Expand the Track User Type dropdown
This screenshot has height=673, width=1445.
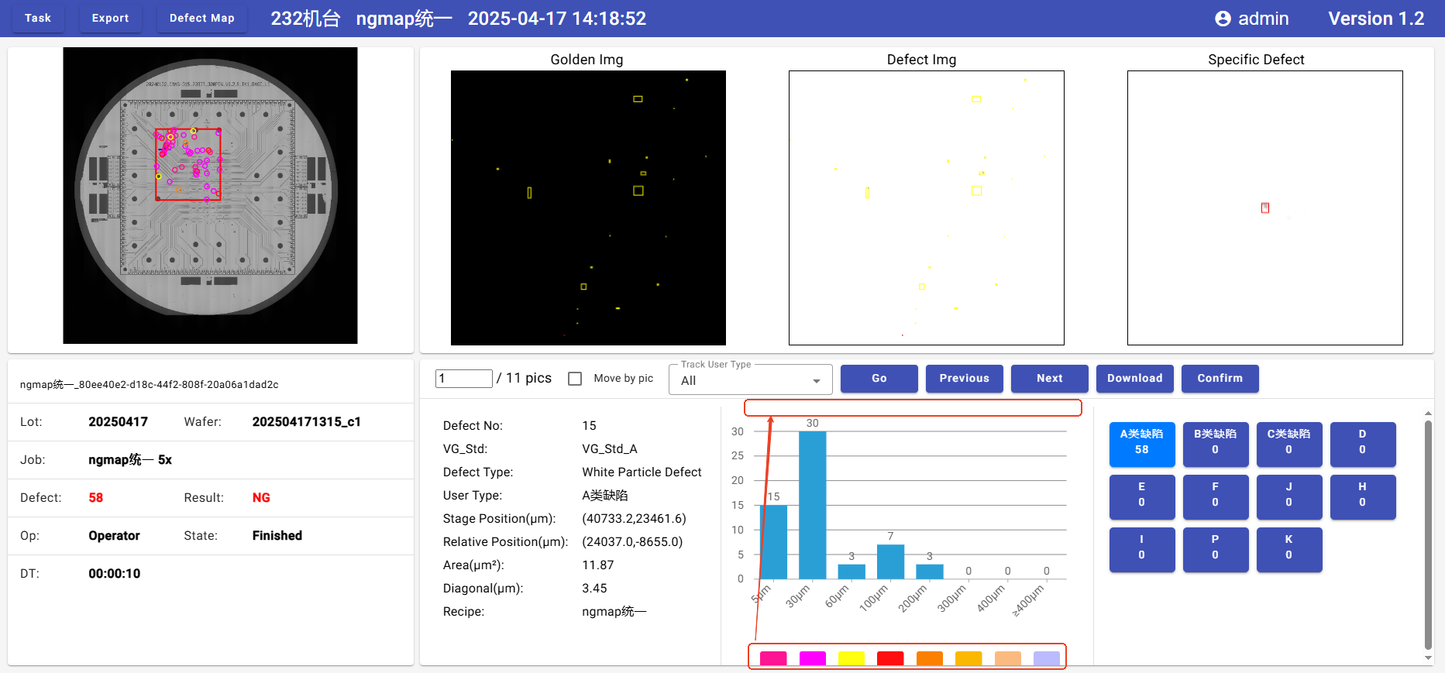(x=750, y=380)
